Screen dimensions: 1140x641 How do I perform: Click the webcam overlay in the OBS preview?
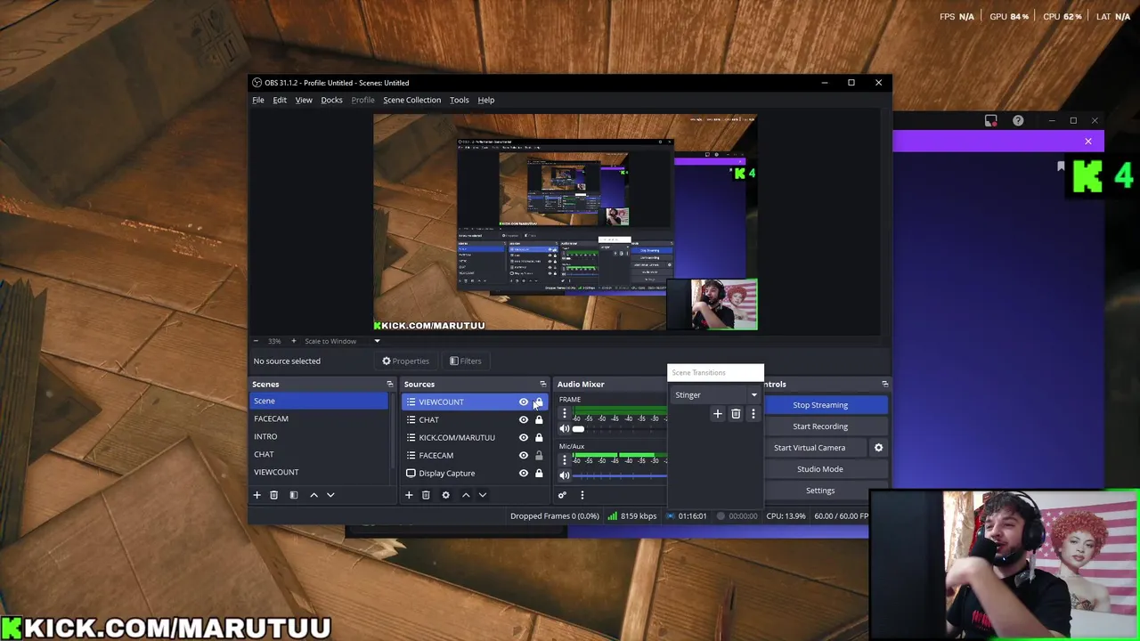[712, 304]
